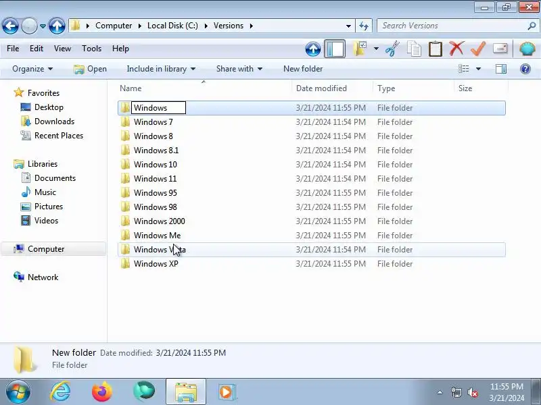This screenshot has height=405, width=541.
Task: Click the Windows Start orb
Action: click(18, 392)
